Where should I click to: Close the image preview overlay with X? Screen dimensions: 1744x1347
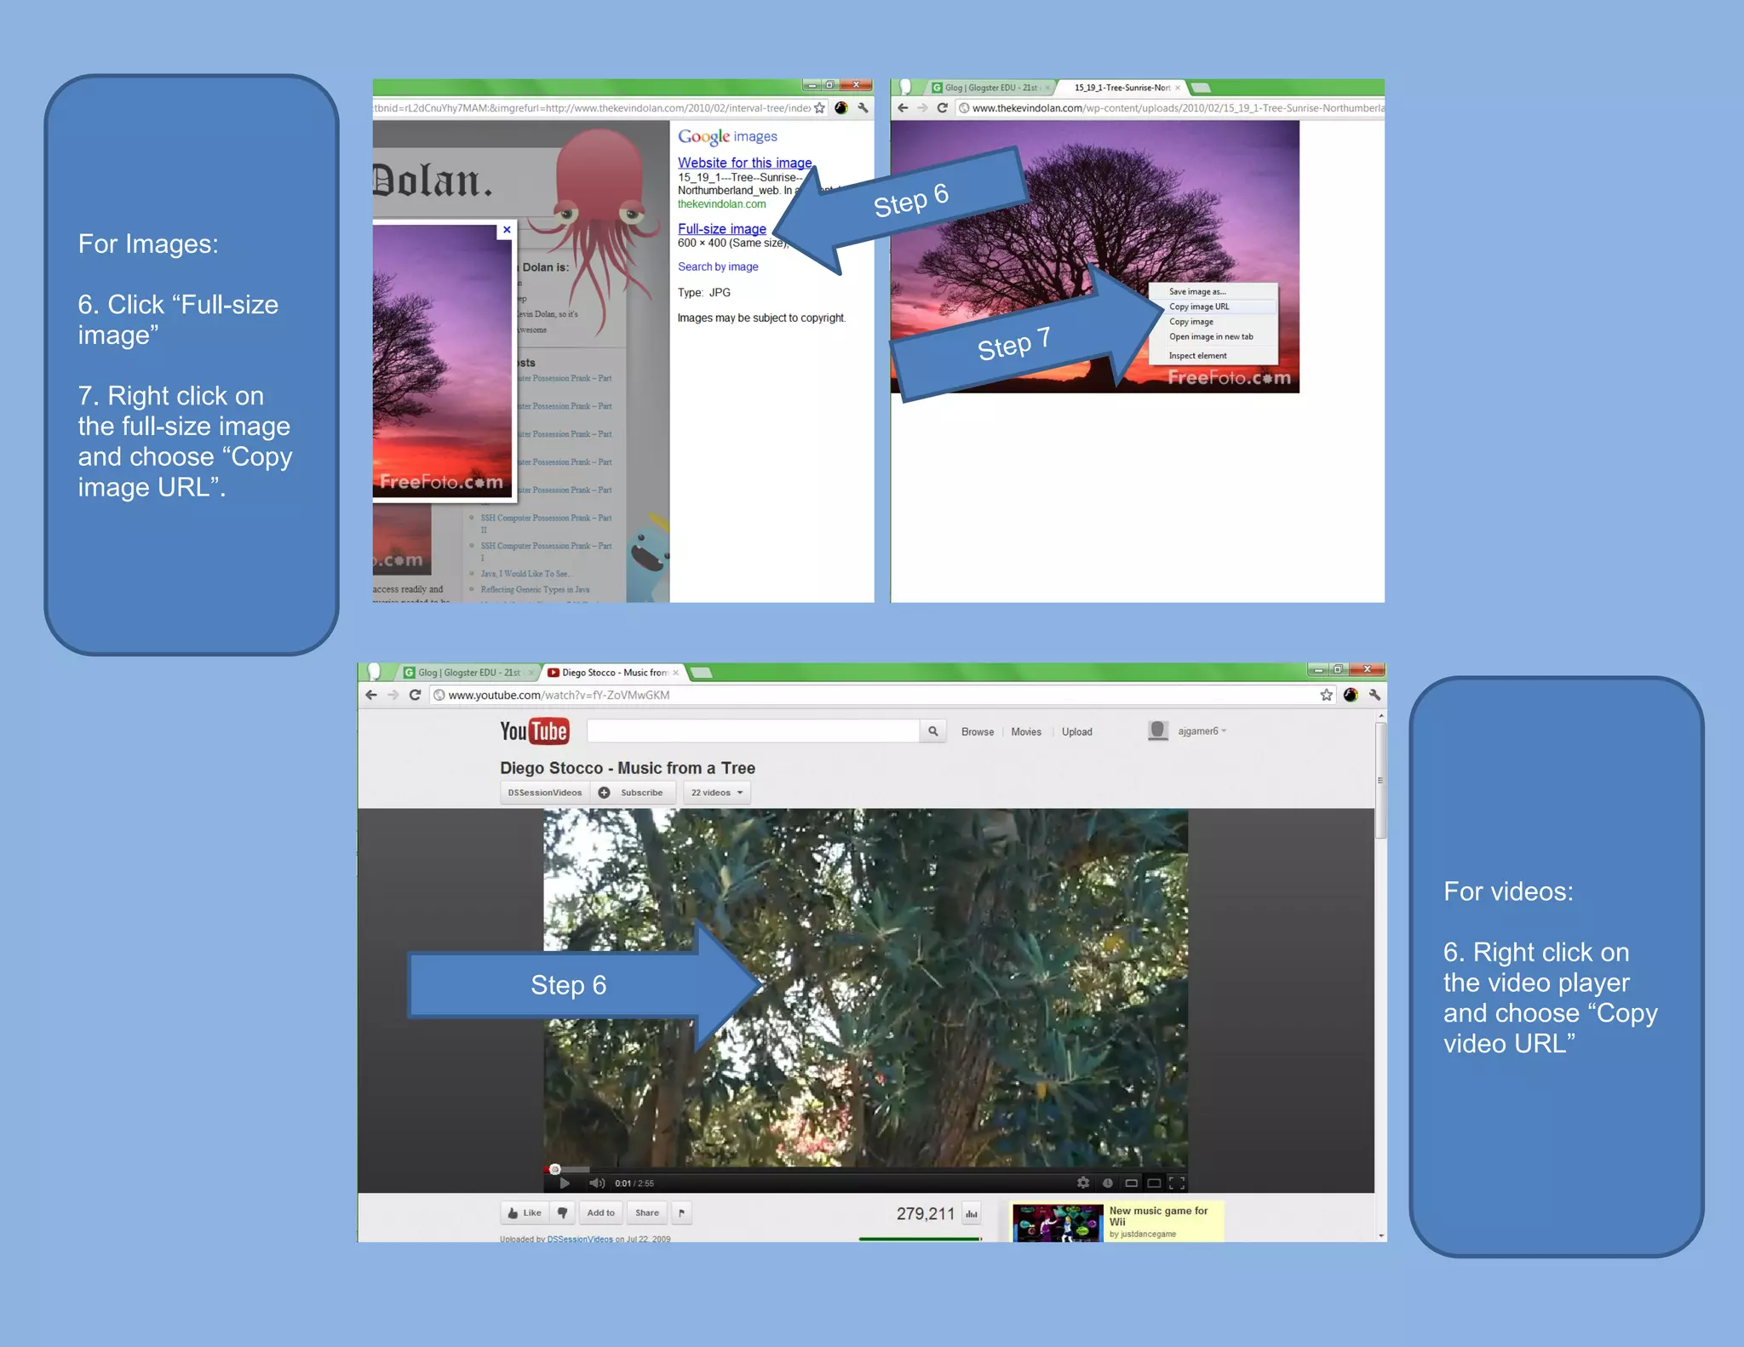(507, 230)
